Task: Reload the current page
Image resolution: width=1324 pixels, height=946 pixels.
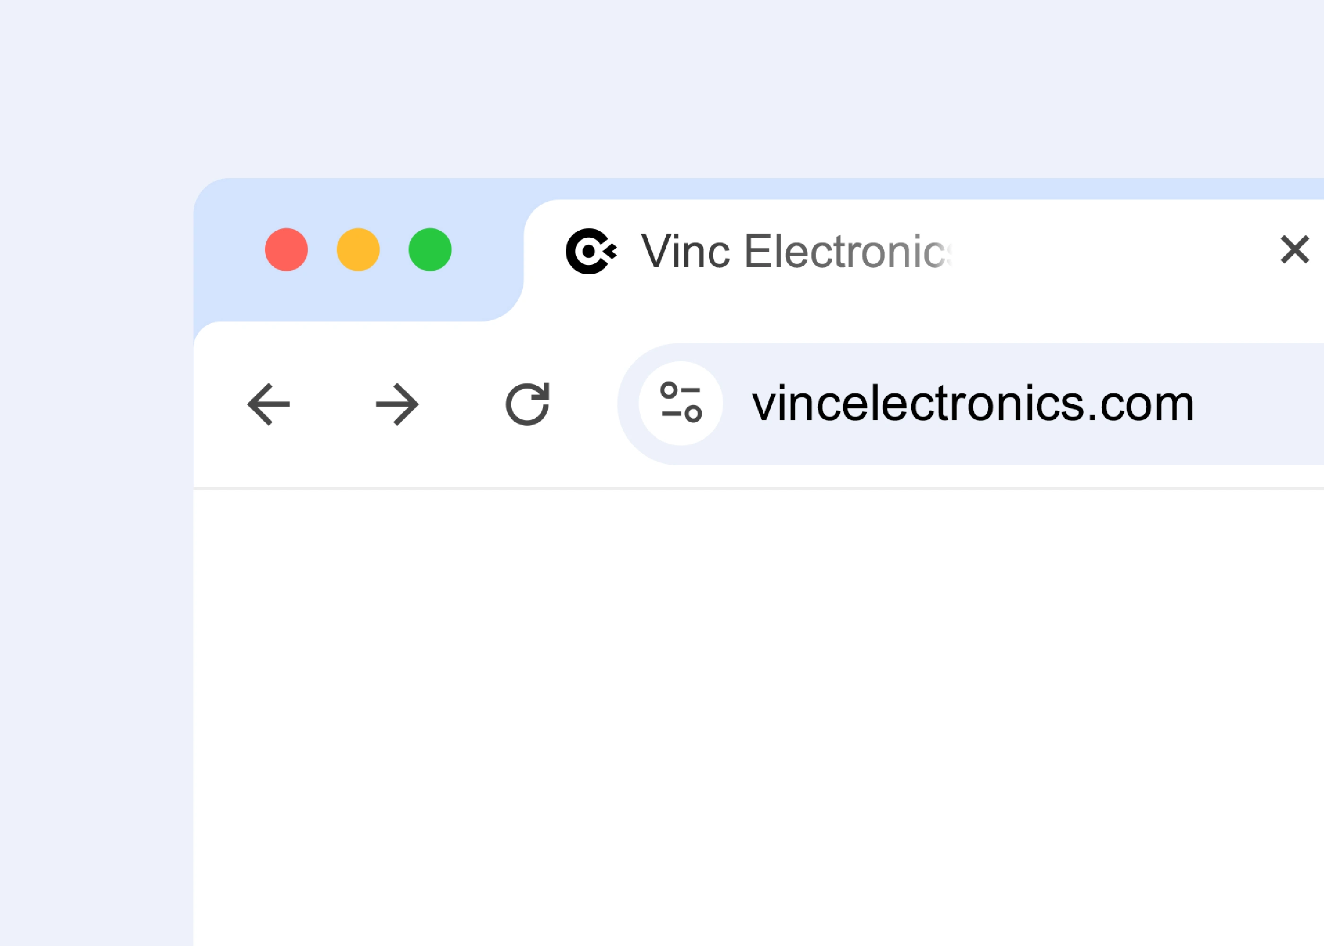Action: coord(527,404)
